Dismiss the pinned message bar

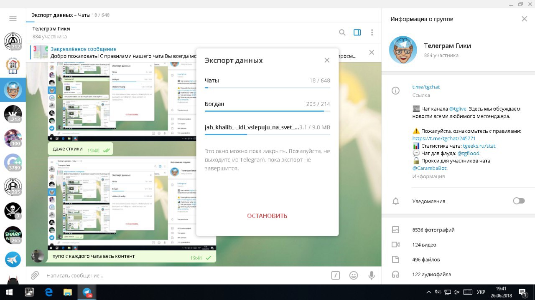pyautogui.click(x=371, y=53)
